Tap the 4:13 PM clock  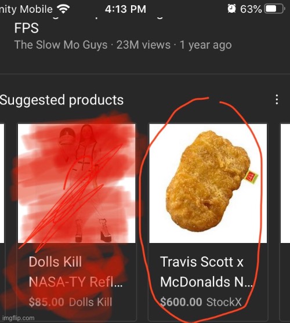click(x=125, y=9)
